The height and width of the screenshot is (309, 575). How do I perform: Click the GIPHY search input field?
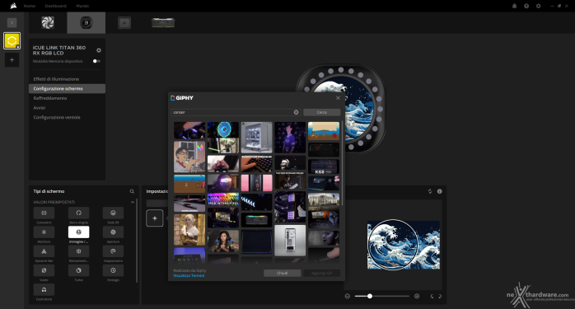[x=236, y=112]
